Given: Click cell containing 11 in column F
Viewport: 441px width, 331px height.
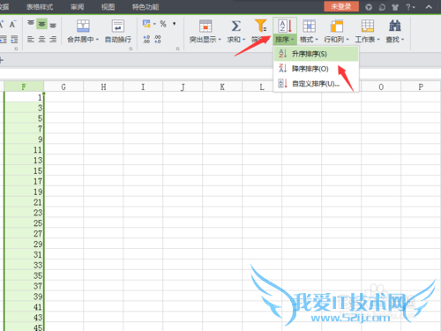Looking at the screenshot, I should (24, 150).
